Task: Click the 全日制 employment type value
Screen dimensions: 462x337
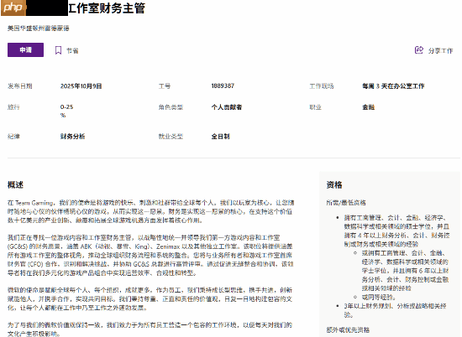Action: 220,137
